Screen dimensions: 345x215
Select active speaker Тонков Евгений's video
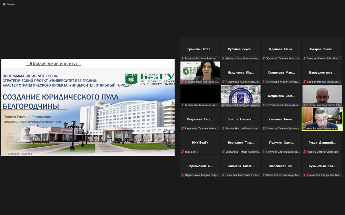(322, 118)
